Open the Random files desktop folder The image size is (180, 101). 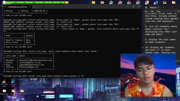coord(4,92)
